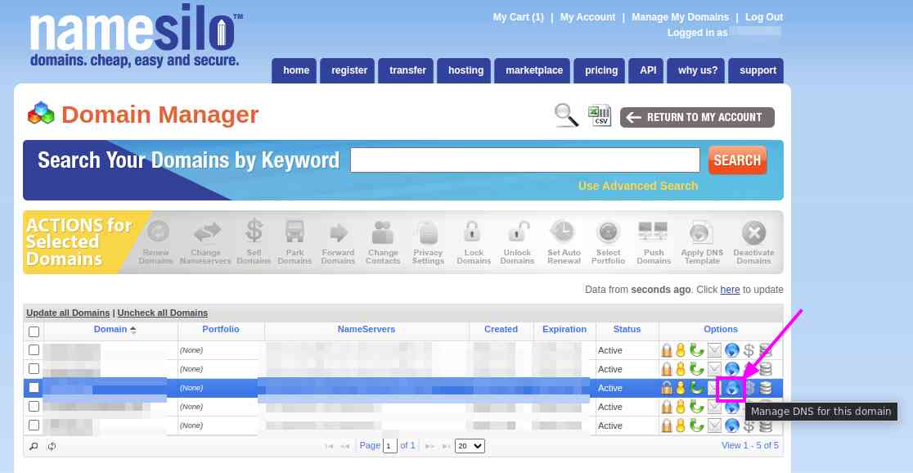Click the yellow person icon on the first row
913x473 pixels.
click(x=681, y=349)
